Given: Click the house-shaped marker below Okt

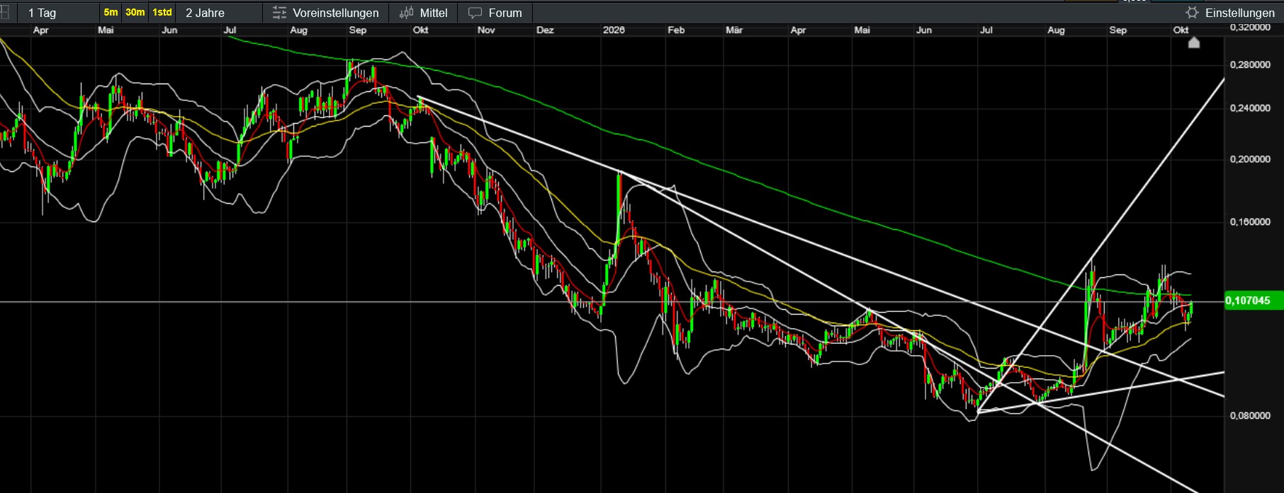Looking at the screenshot, I should pos(1194,42).
